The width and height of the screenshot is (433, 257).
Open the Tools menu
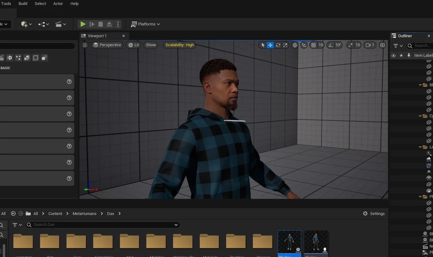6,4
